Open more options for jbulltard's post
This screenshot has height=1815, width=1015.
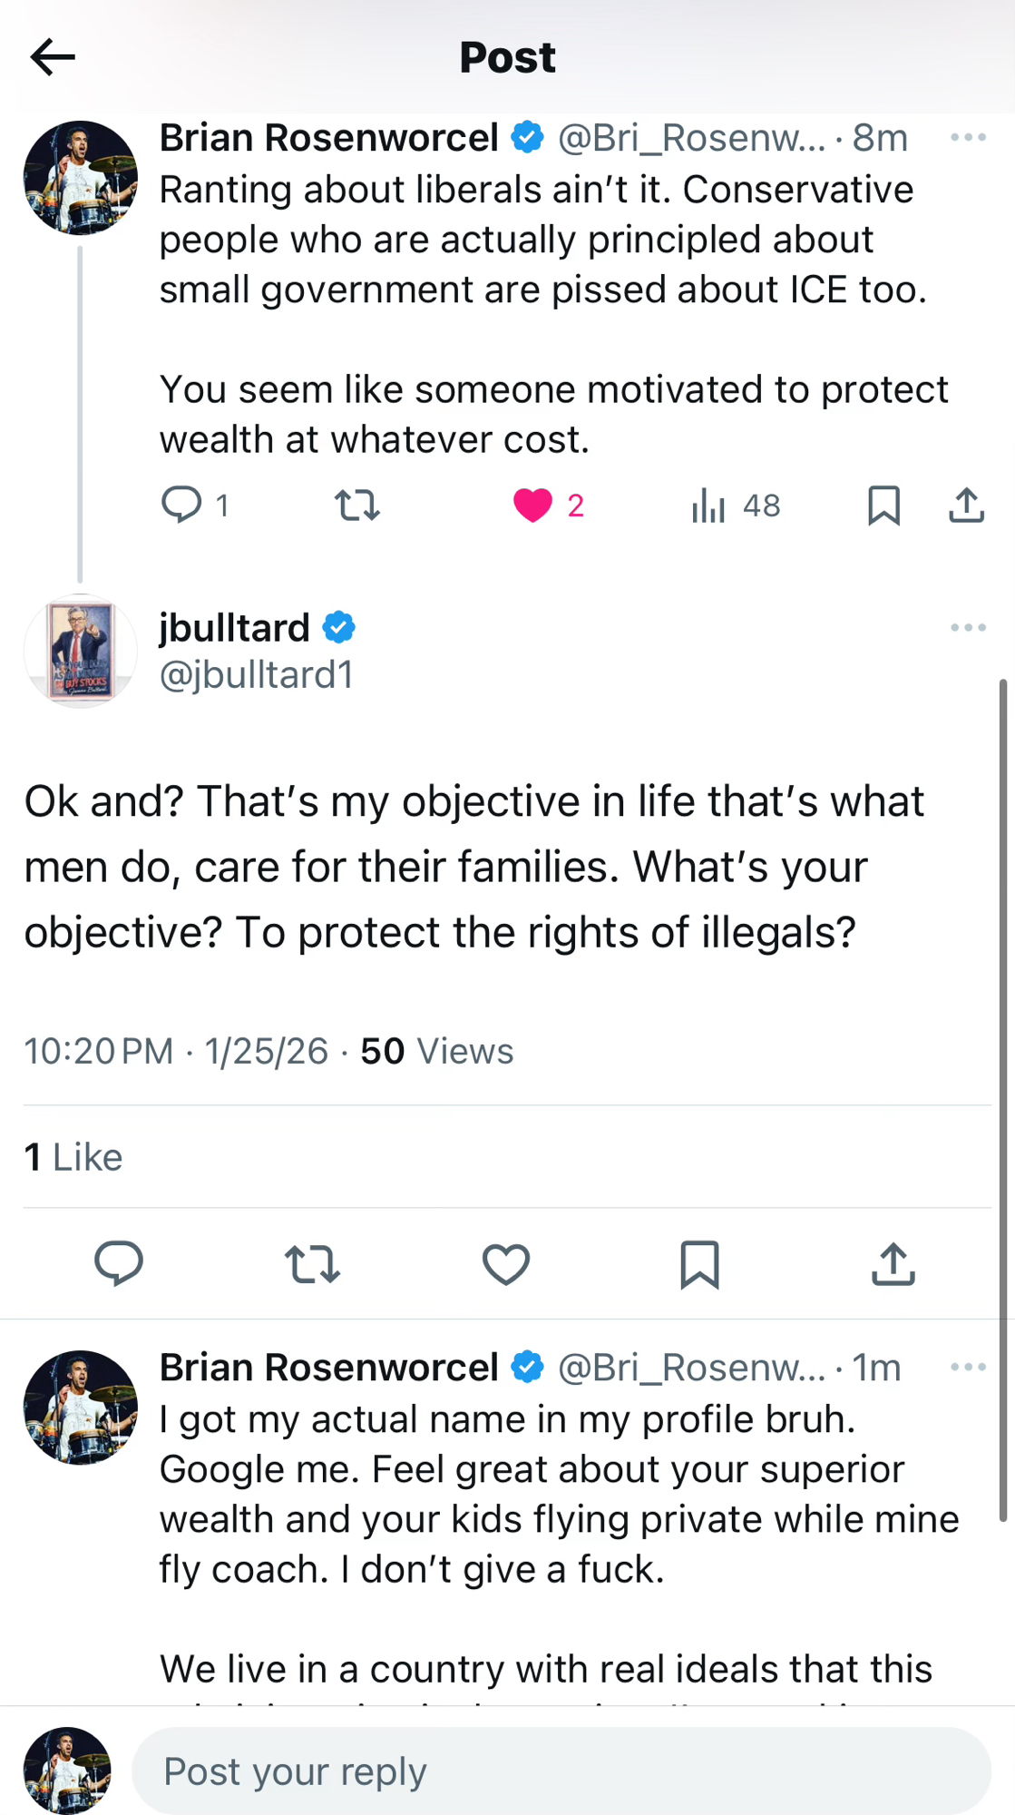coord(968,628)
